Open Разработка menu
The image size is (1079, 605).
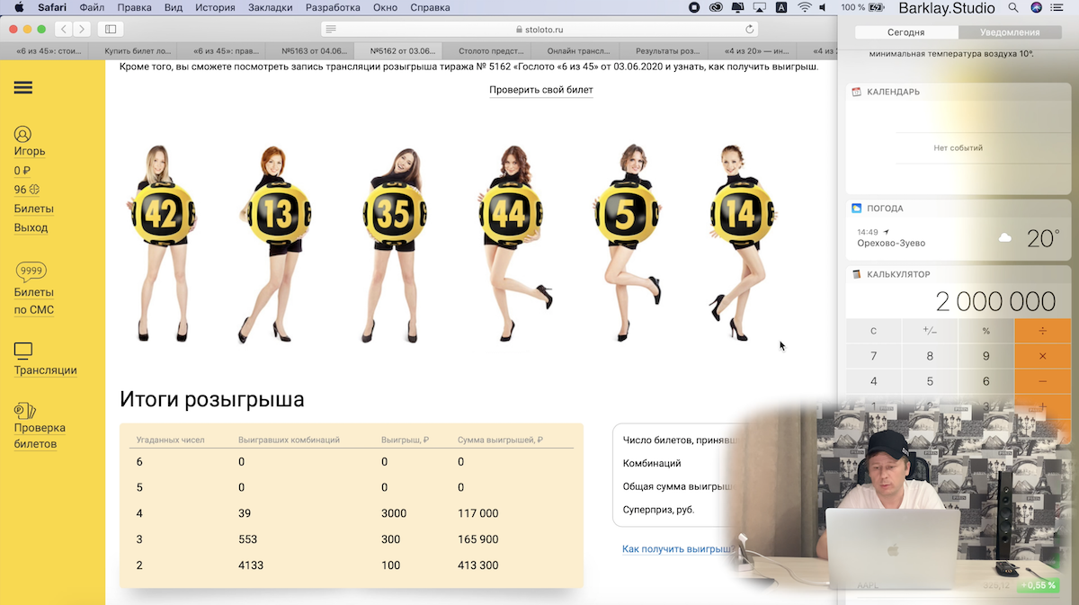point(334,7)
